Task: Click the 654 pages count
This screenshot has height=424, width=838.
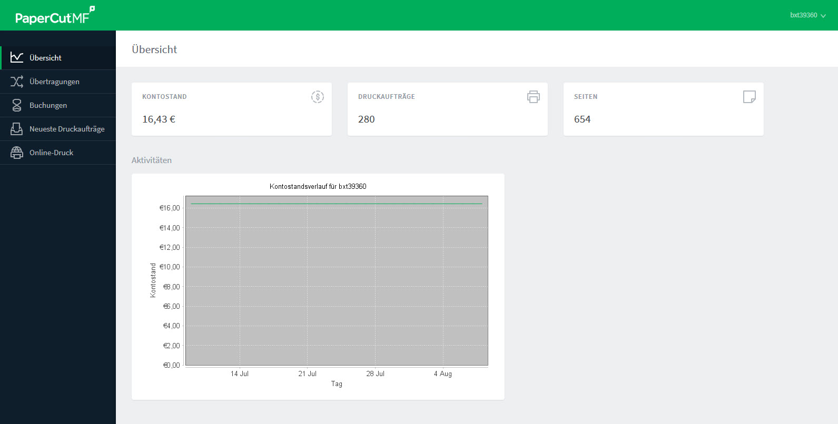Action: (582, 119)
